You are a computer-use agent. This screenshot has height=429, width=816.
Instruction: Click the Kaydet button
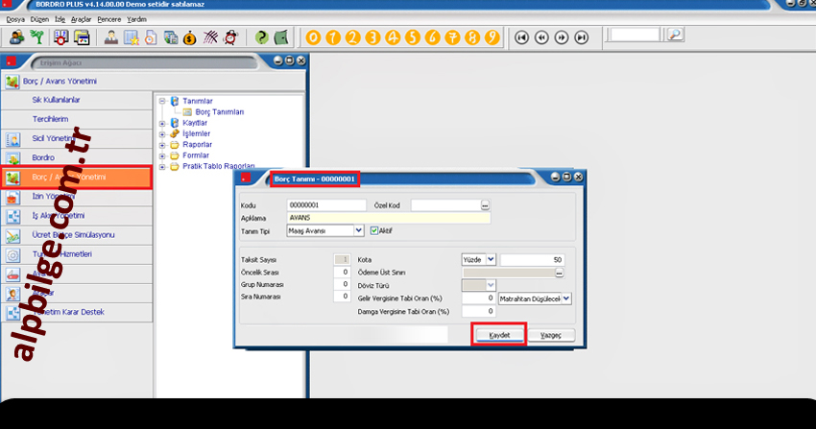click(498, 335)
